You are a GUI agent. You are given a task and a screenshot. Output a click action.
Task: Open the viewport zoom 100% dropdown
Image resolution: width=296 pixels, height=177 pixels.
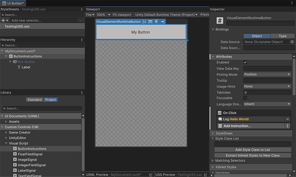[x=103, y=15]
